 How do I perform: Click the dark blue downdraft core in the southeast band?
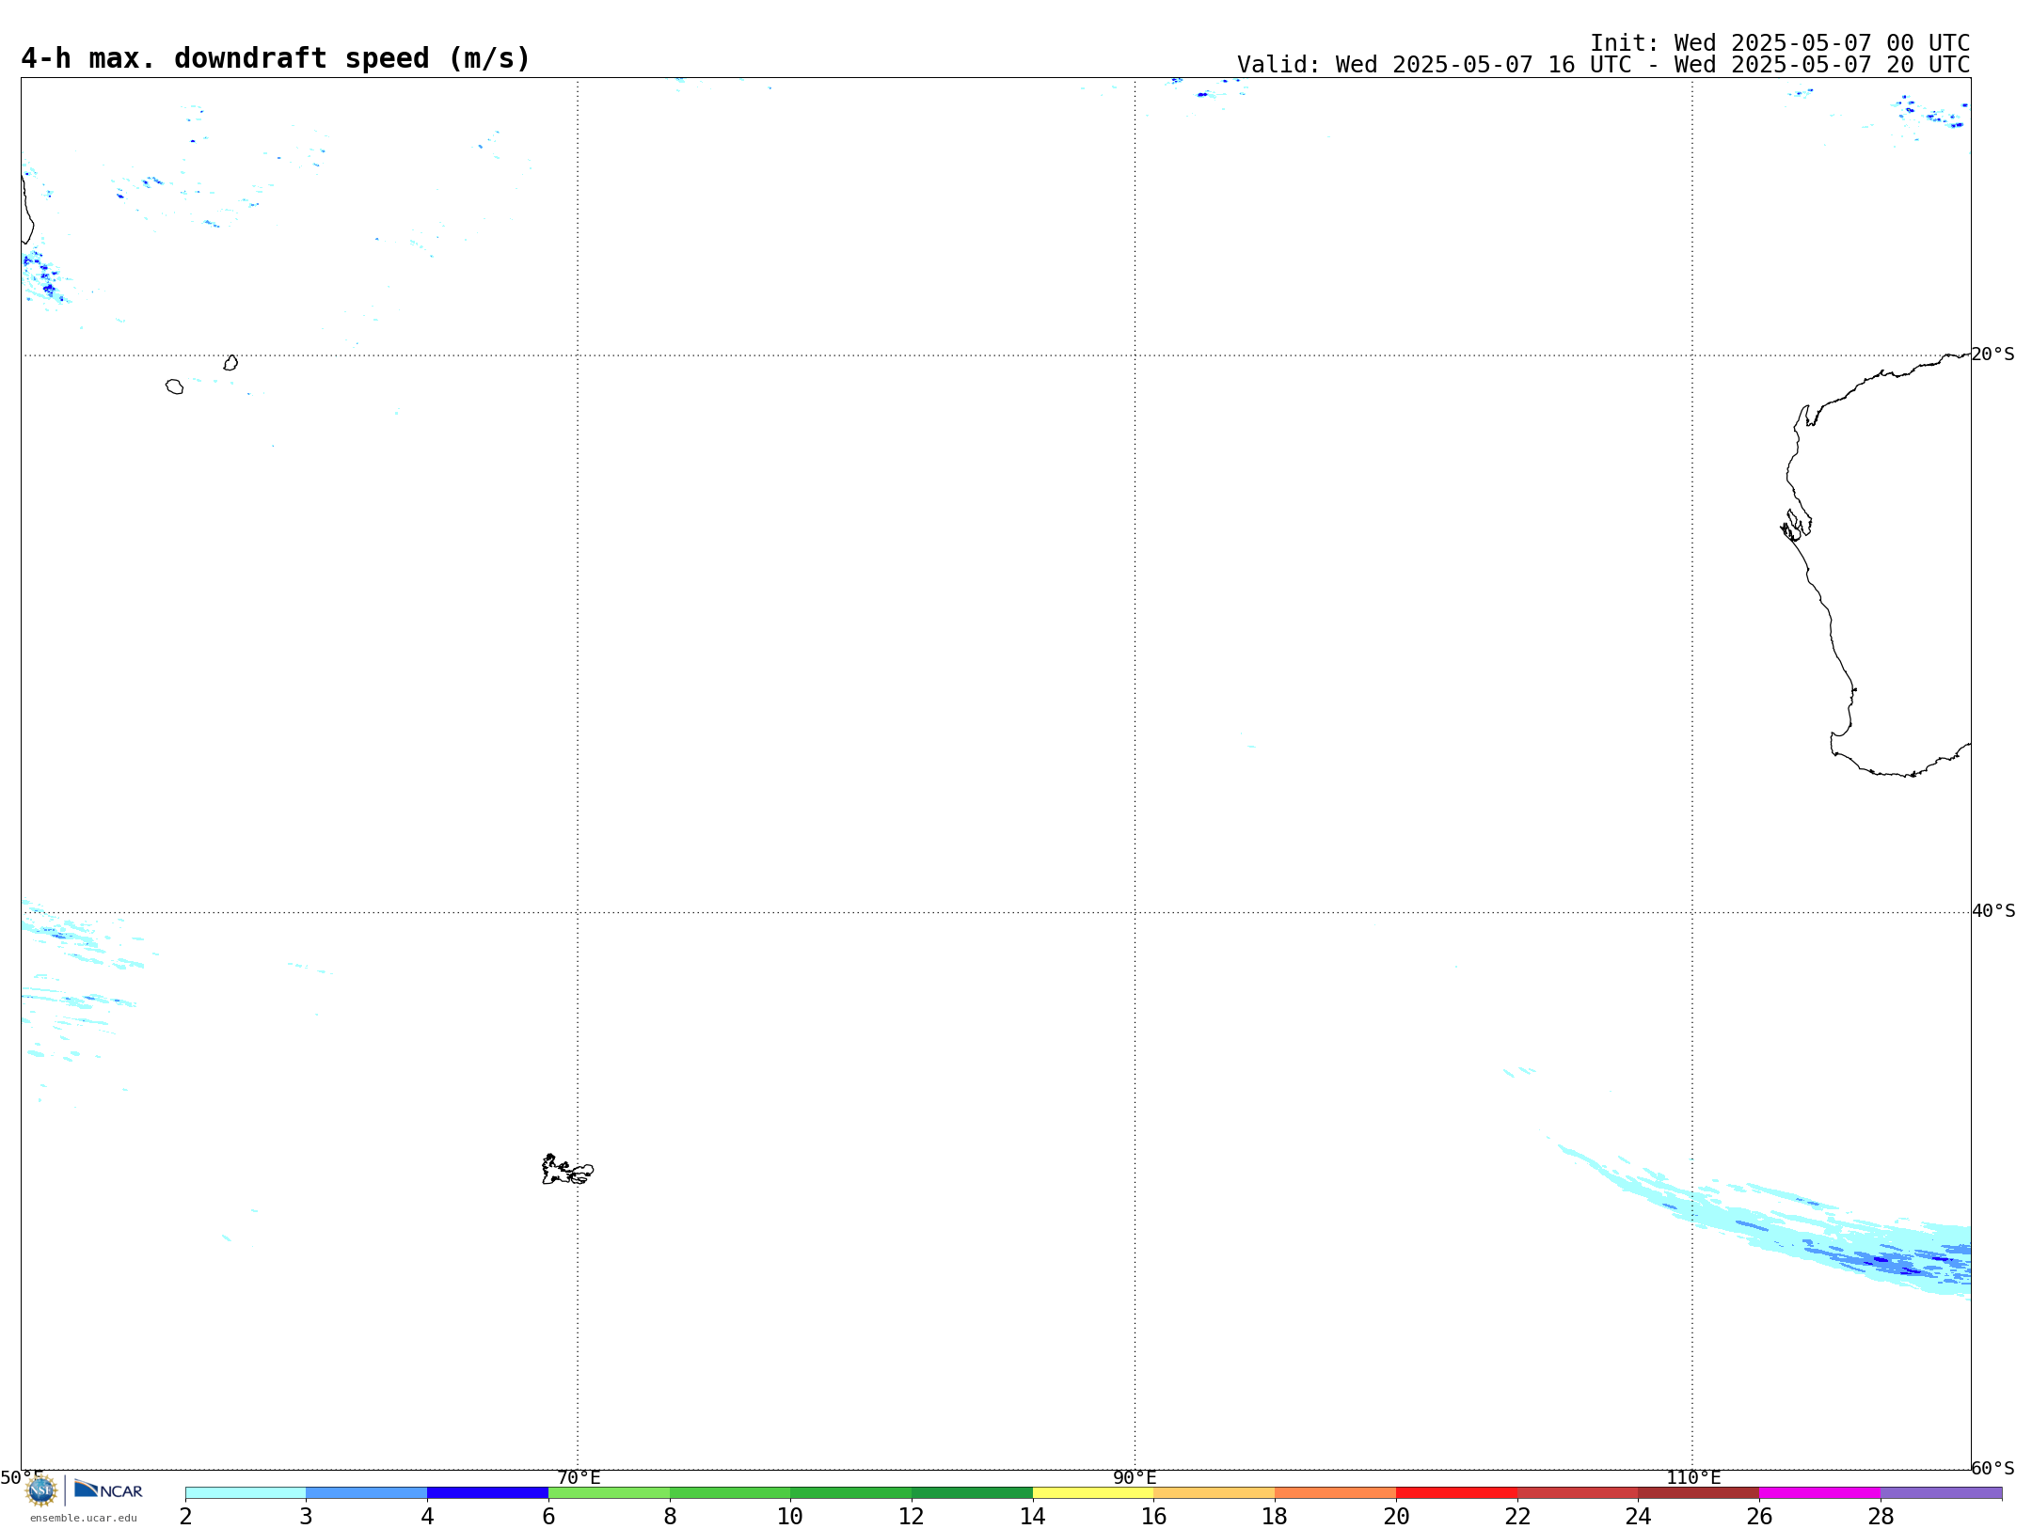1881,1259
